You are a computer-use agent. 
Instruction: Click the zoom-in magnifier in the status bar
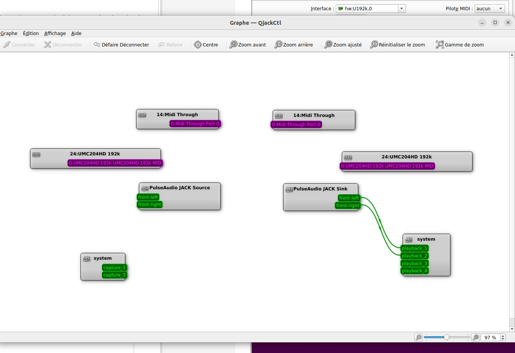tap(476, 337)
